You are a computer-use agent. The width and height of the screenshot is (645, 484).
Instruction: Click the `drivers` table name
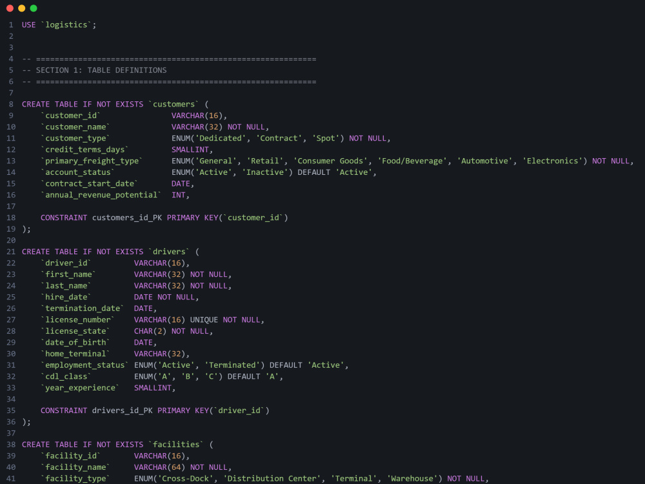(169, 252)
